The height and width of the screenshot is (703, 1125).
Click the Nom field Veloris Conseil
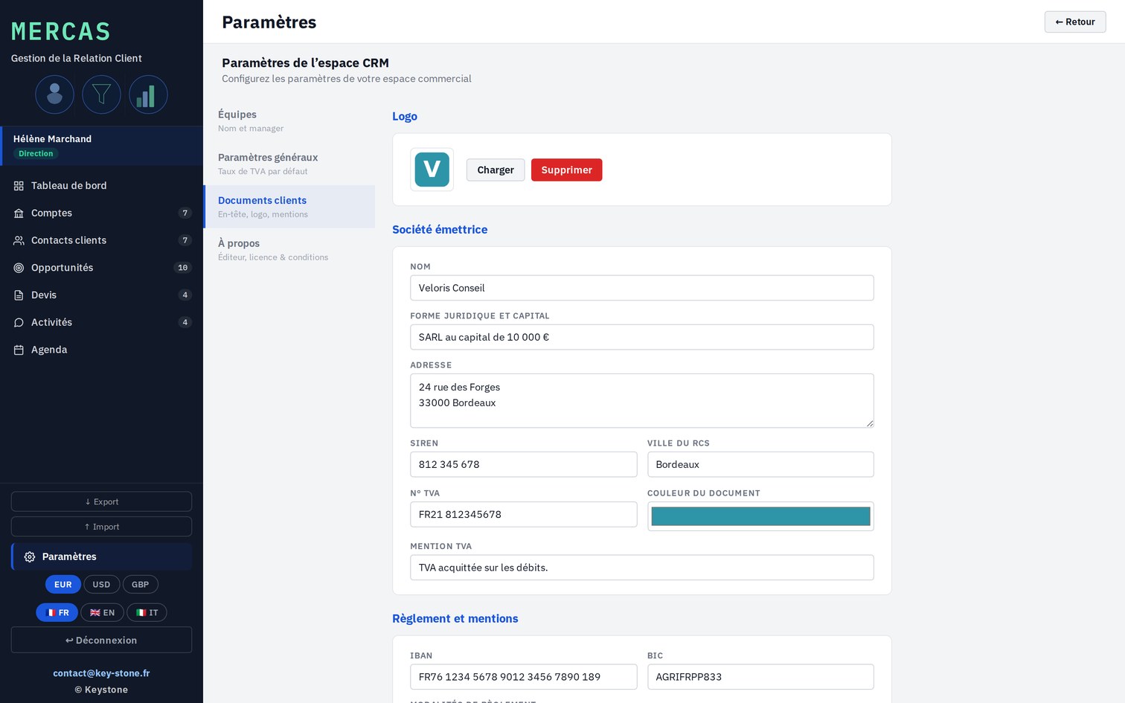click(x=642, y=288)
